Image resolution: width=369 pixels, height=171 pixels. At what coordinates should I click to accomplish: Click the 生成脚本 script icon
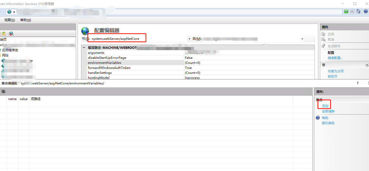click(x=324, y=46)
